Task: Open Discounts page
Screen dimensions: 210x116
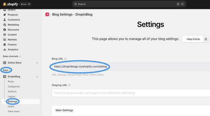Action: [x=13, y=30]
